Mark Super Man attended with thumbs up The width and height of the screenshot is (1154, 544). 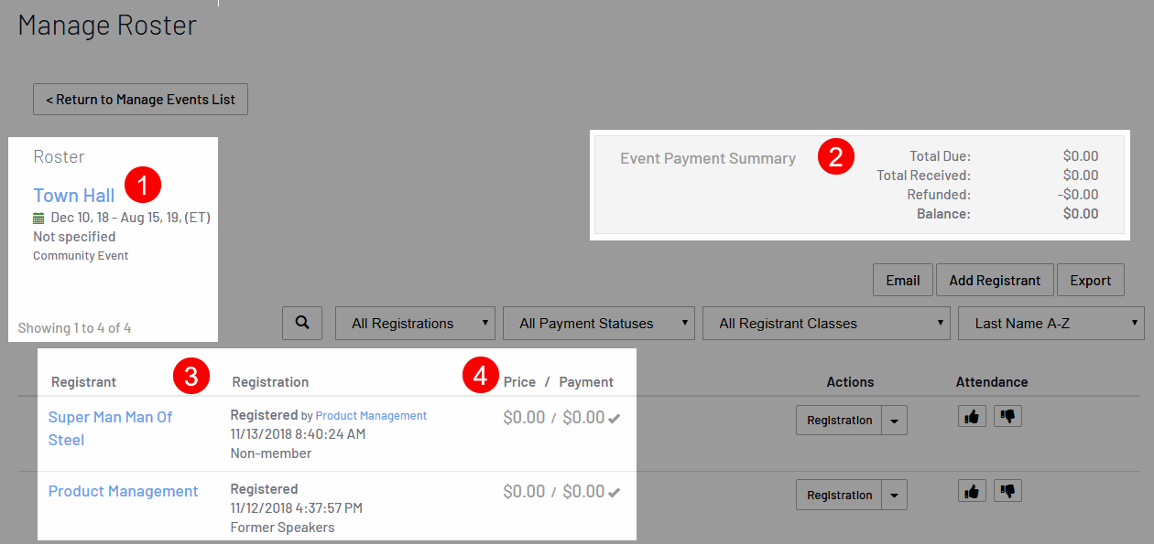click(972, 417)
